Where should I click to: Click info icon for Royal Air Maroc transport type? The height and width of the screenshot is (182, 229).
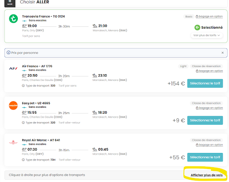click(x=23, y=160)
